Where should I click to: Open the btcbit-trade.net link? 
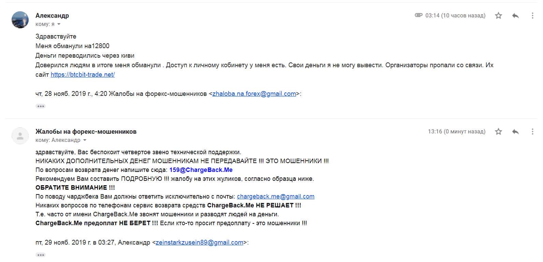tap(83, 75)
